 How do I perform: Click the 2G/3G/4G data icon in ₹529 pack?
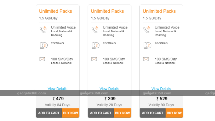tap(147, 45)
